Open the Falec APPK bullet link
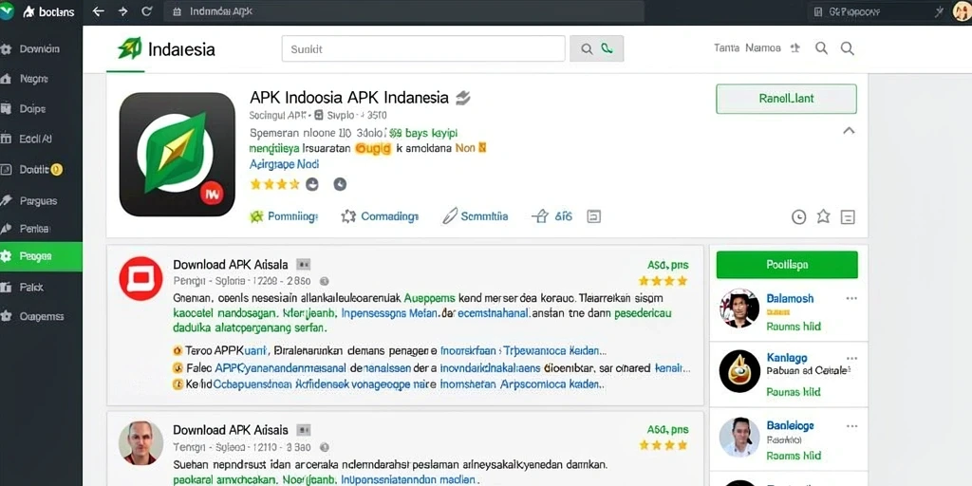This screenshot has width=972, height=486. click(x=432, y=367)
